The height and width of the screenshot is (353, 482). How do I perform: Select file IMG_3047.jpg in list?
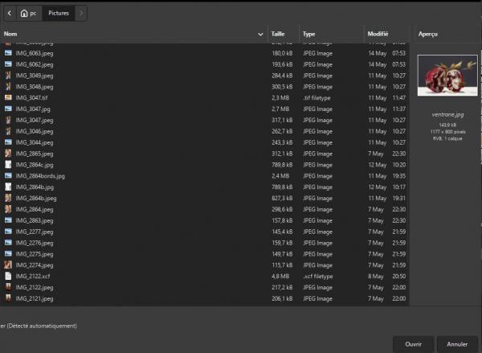pyautogui.click(x=204, y=109)
